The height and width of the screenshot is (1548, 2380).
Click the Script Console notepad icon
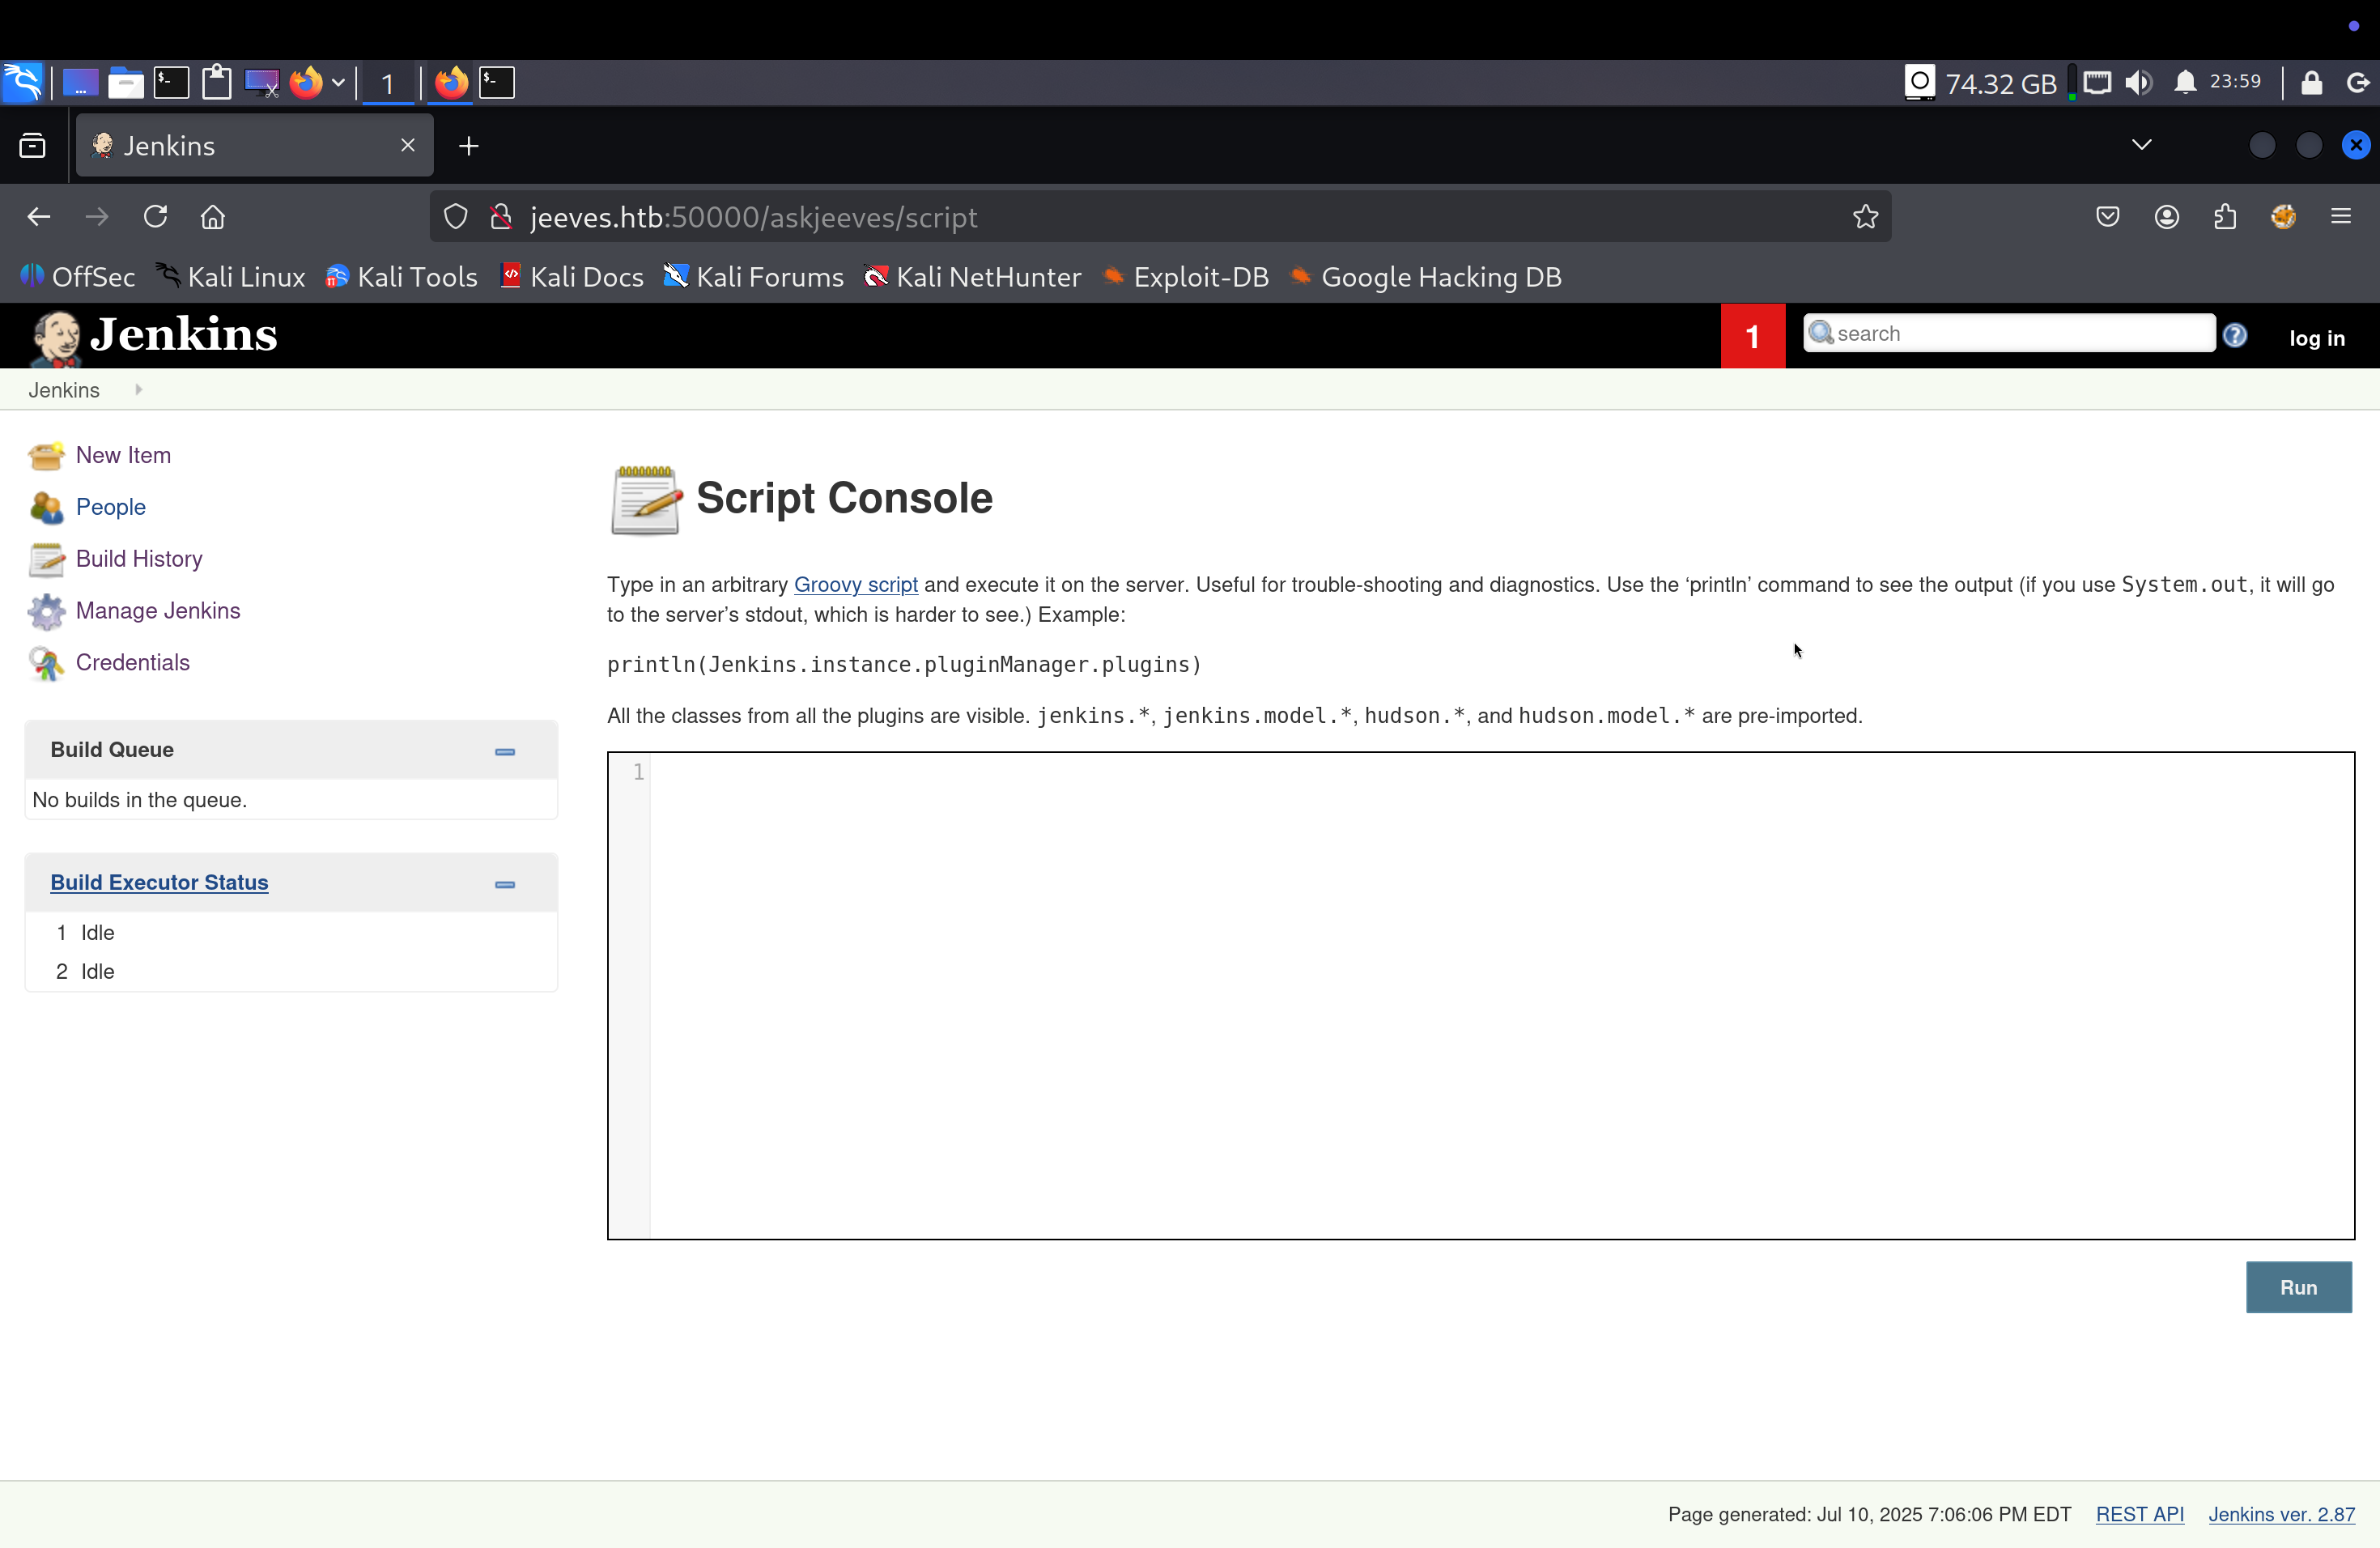(x=646, y=500)
